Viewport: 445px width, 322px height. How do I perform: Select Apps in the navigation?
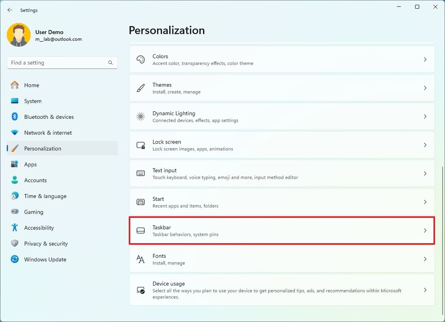(x=62, y=164)
